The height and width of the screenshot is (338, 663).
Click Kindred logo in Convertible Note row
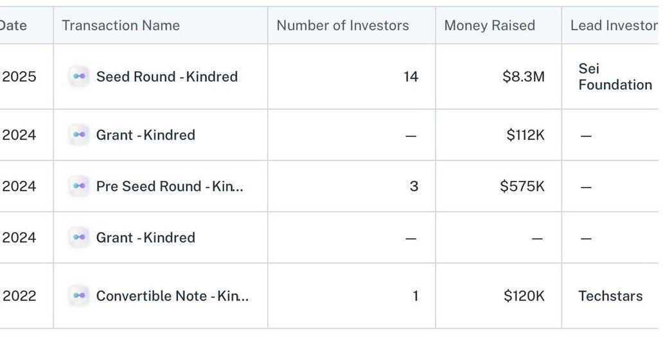79,296
